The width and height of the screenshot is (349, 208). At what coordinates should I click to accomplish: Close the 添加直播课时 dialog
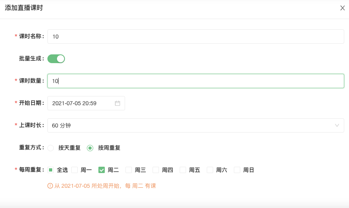[342, 8]
